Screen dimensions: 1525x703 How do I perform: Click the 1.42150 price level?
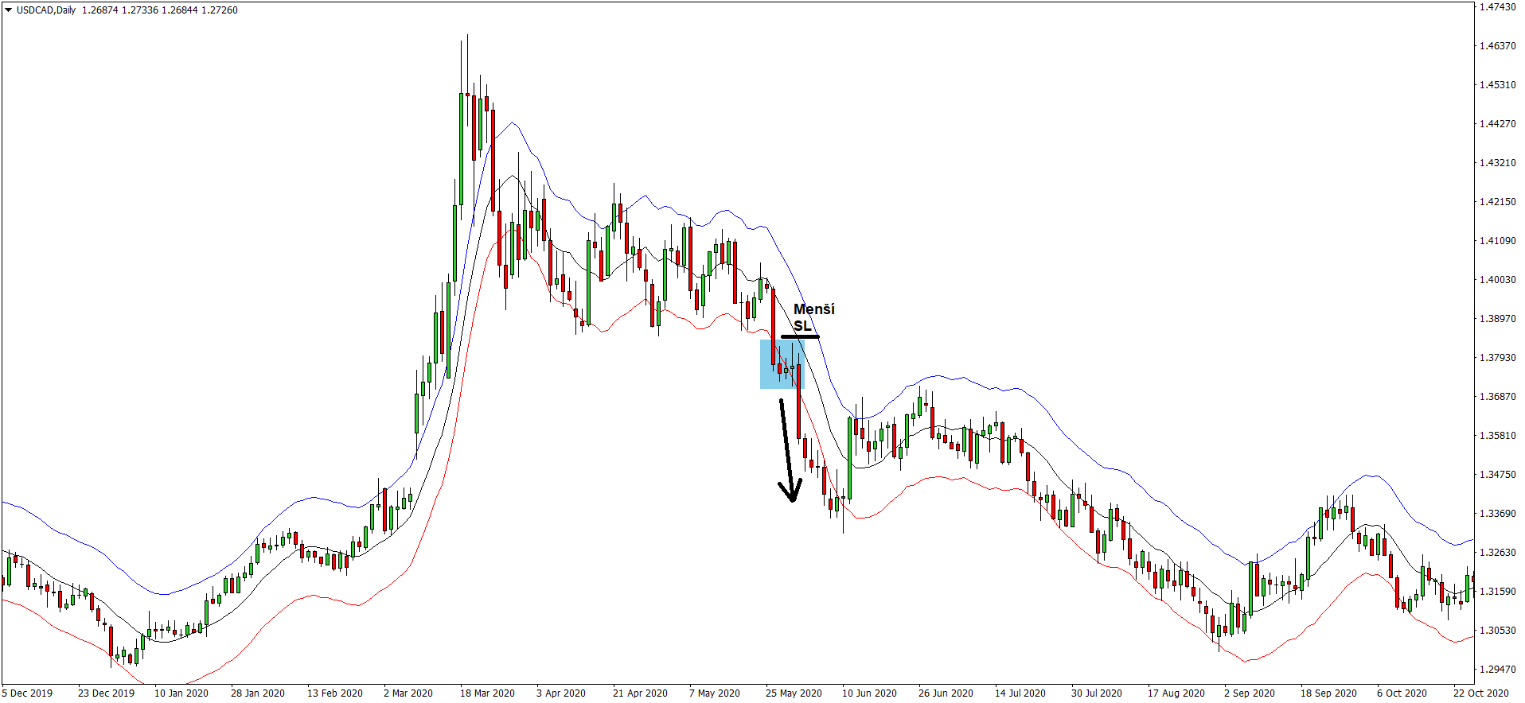(1497, 202)
